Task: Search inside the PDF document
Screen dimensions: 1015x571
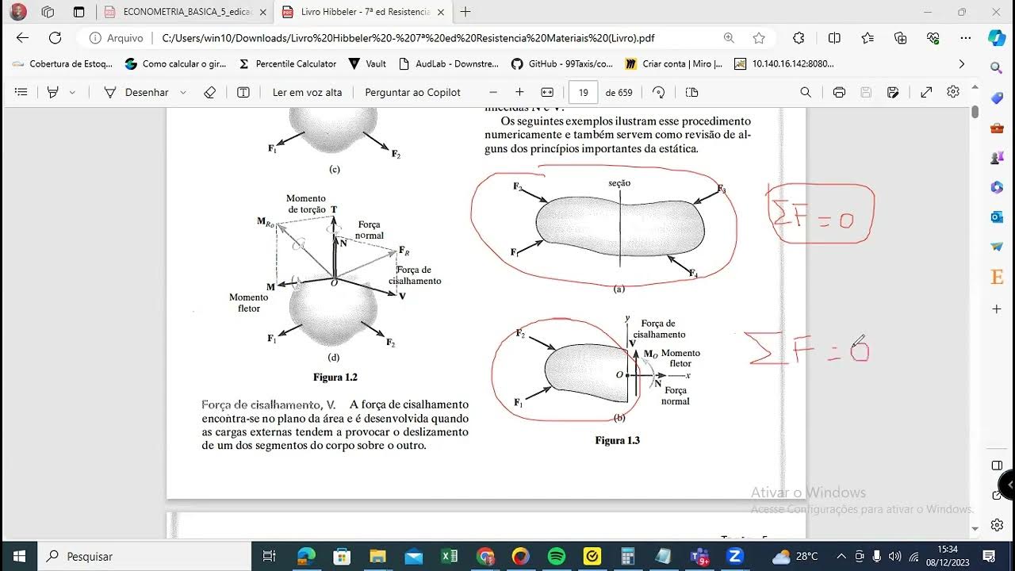Action: (806, 92)
